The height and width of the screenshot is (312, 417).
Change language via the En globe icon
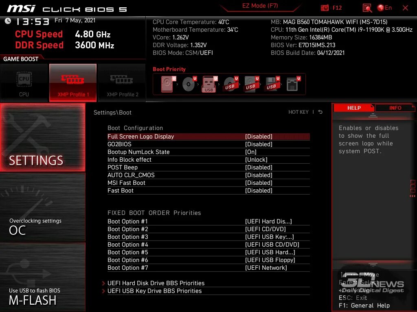click(x=384, y=8)
